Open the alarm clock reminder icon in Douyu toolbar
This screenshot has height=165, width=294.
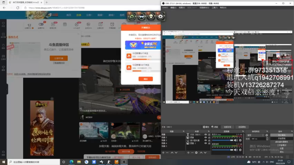[x=112, y=24]
